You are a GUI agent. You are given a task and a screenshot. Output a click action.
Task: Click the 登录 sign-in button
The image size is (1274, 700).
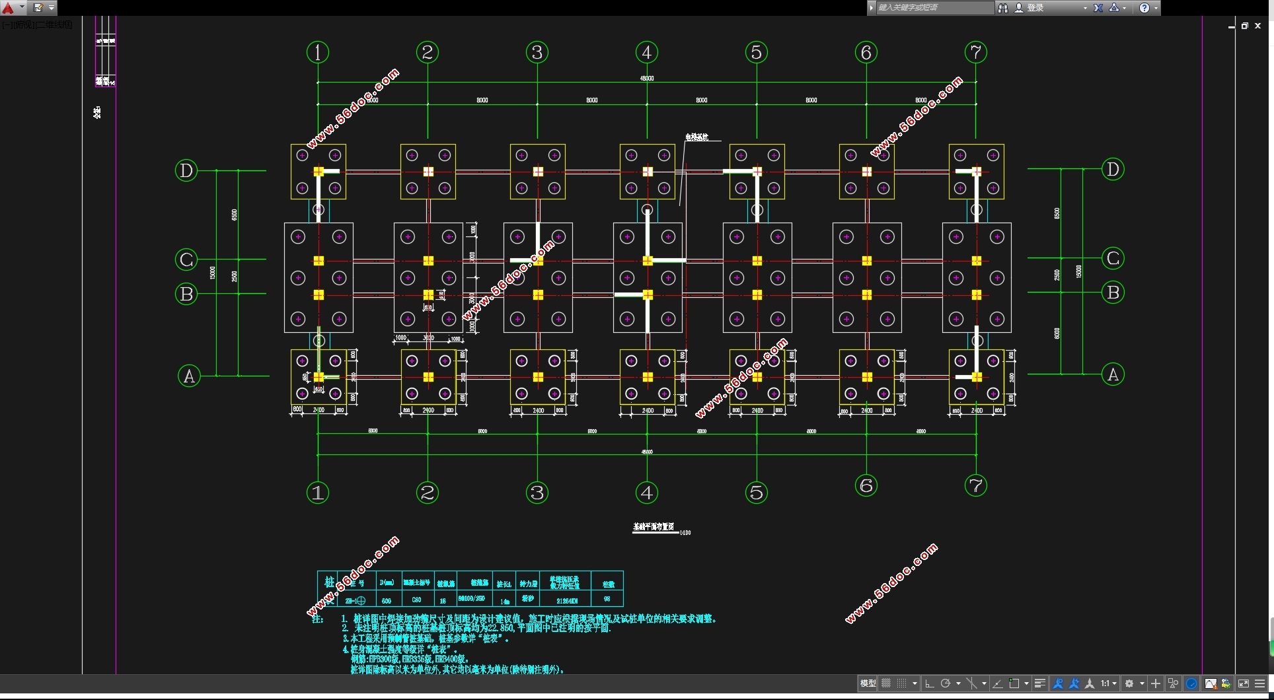point(1030,8)
